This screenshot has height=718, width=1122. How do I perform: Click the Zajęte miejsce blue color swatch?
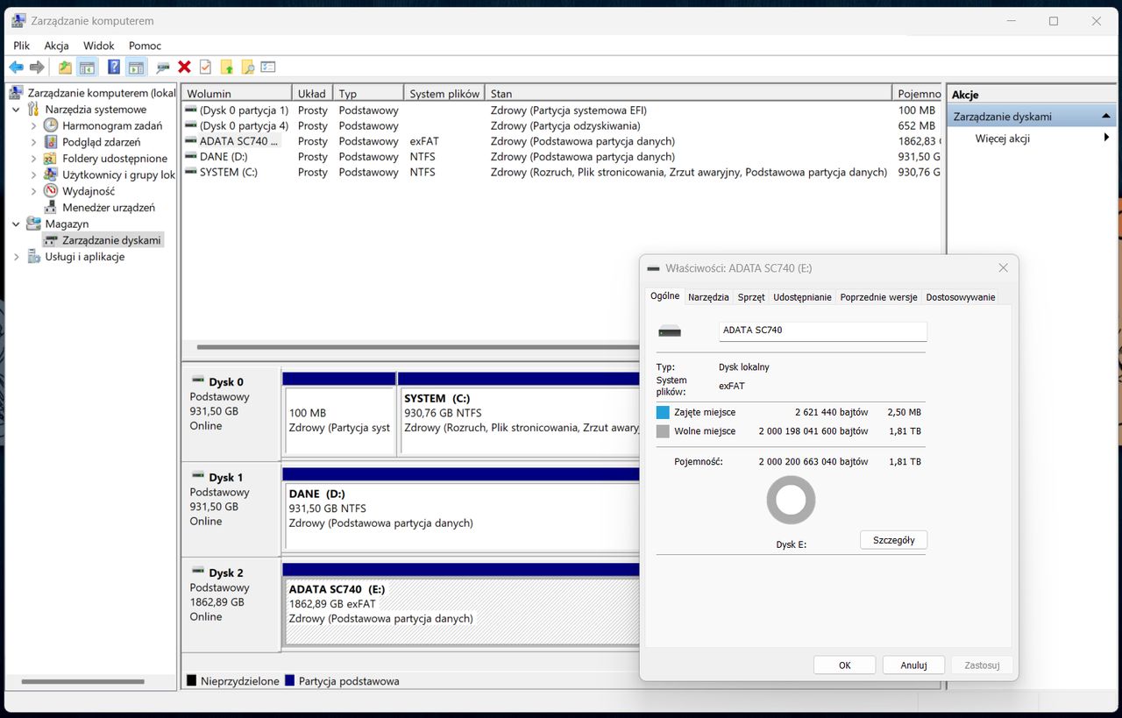pyautogui.click(x=663, y=412)
